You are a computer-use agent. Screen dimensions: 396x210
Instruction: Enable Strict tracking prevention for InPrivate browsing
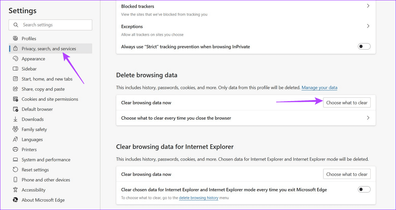tap(364, 46)
